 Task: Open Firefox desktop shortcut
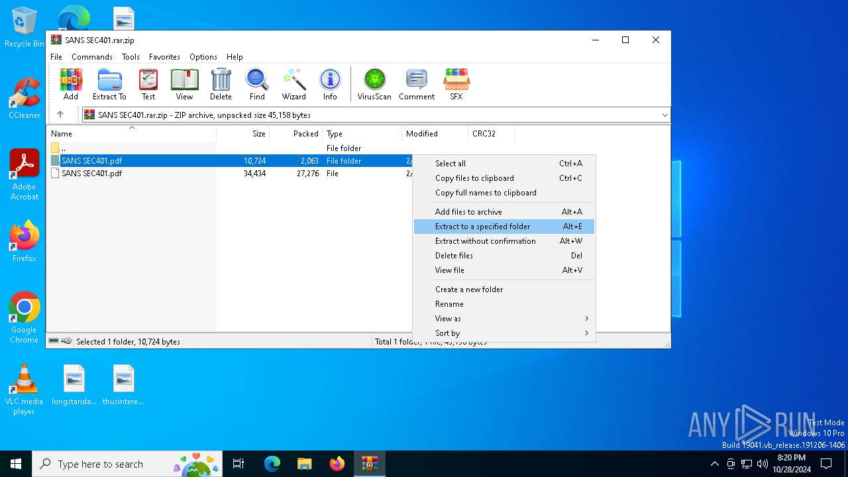25,241
